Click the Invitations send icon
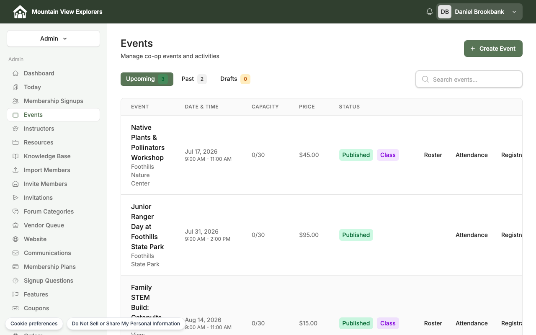The image size is (536, 335). 15,198
